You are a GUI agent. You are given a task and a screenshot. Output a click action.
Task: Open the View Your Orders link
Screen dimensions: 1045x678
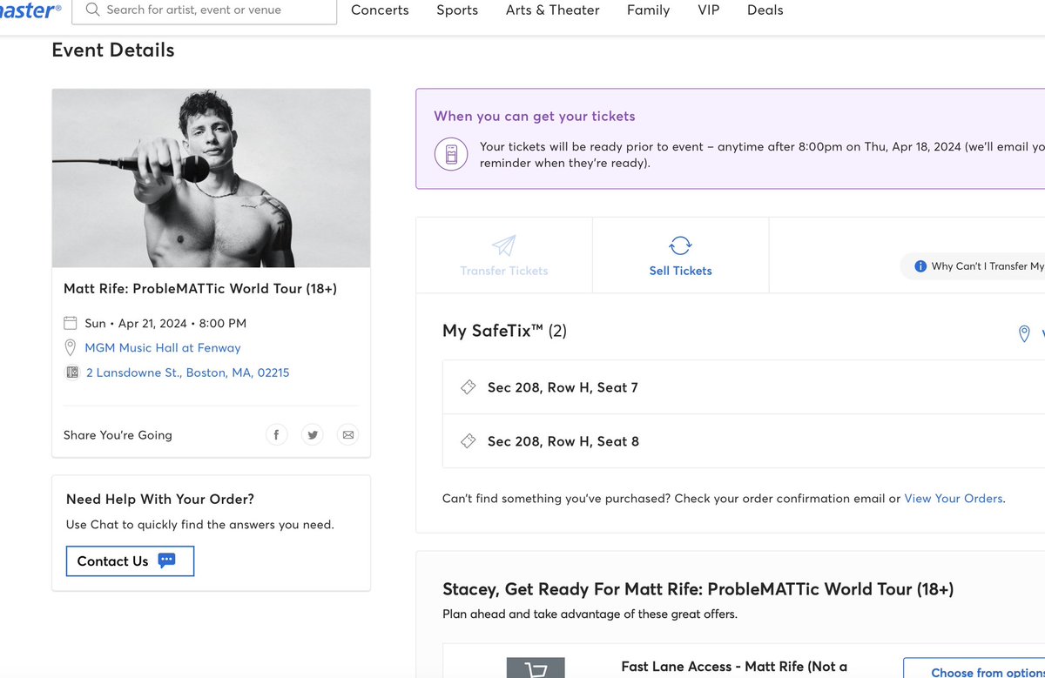[x=954, y=499]
